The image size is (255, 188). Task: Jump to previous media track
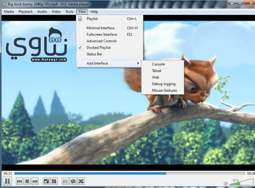pos(20,181)
